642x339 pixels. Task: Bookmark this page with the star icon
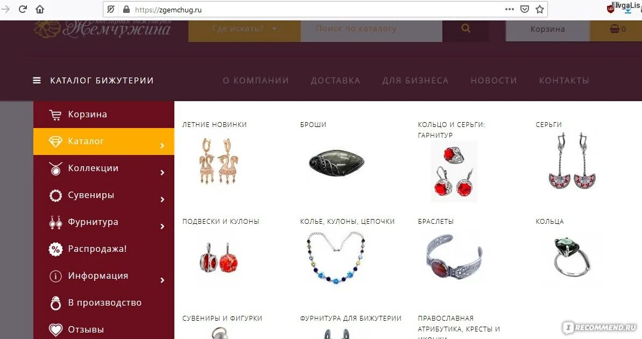point(540,9)
